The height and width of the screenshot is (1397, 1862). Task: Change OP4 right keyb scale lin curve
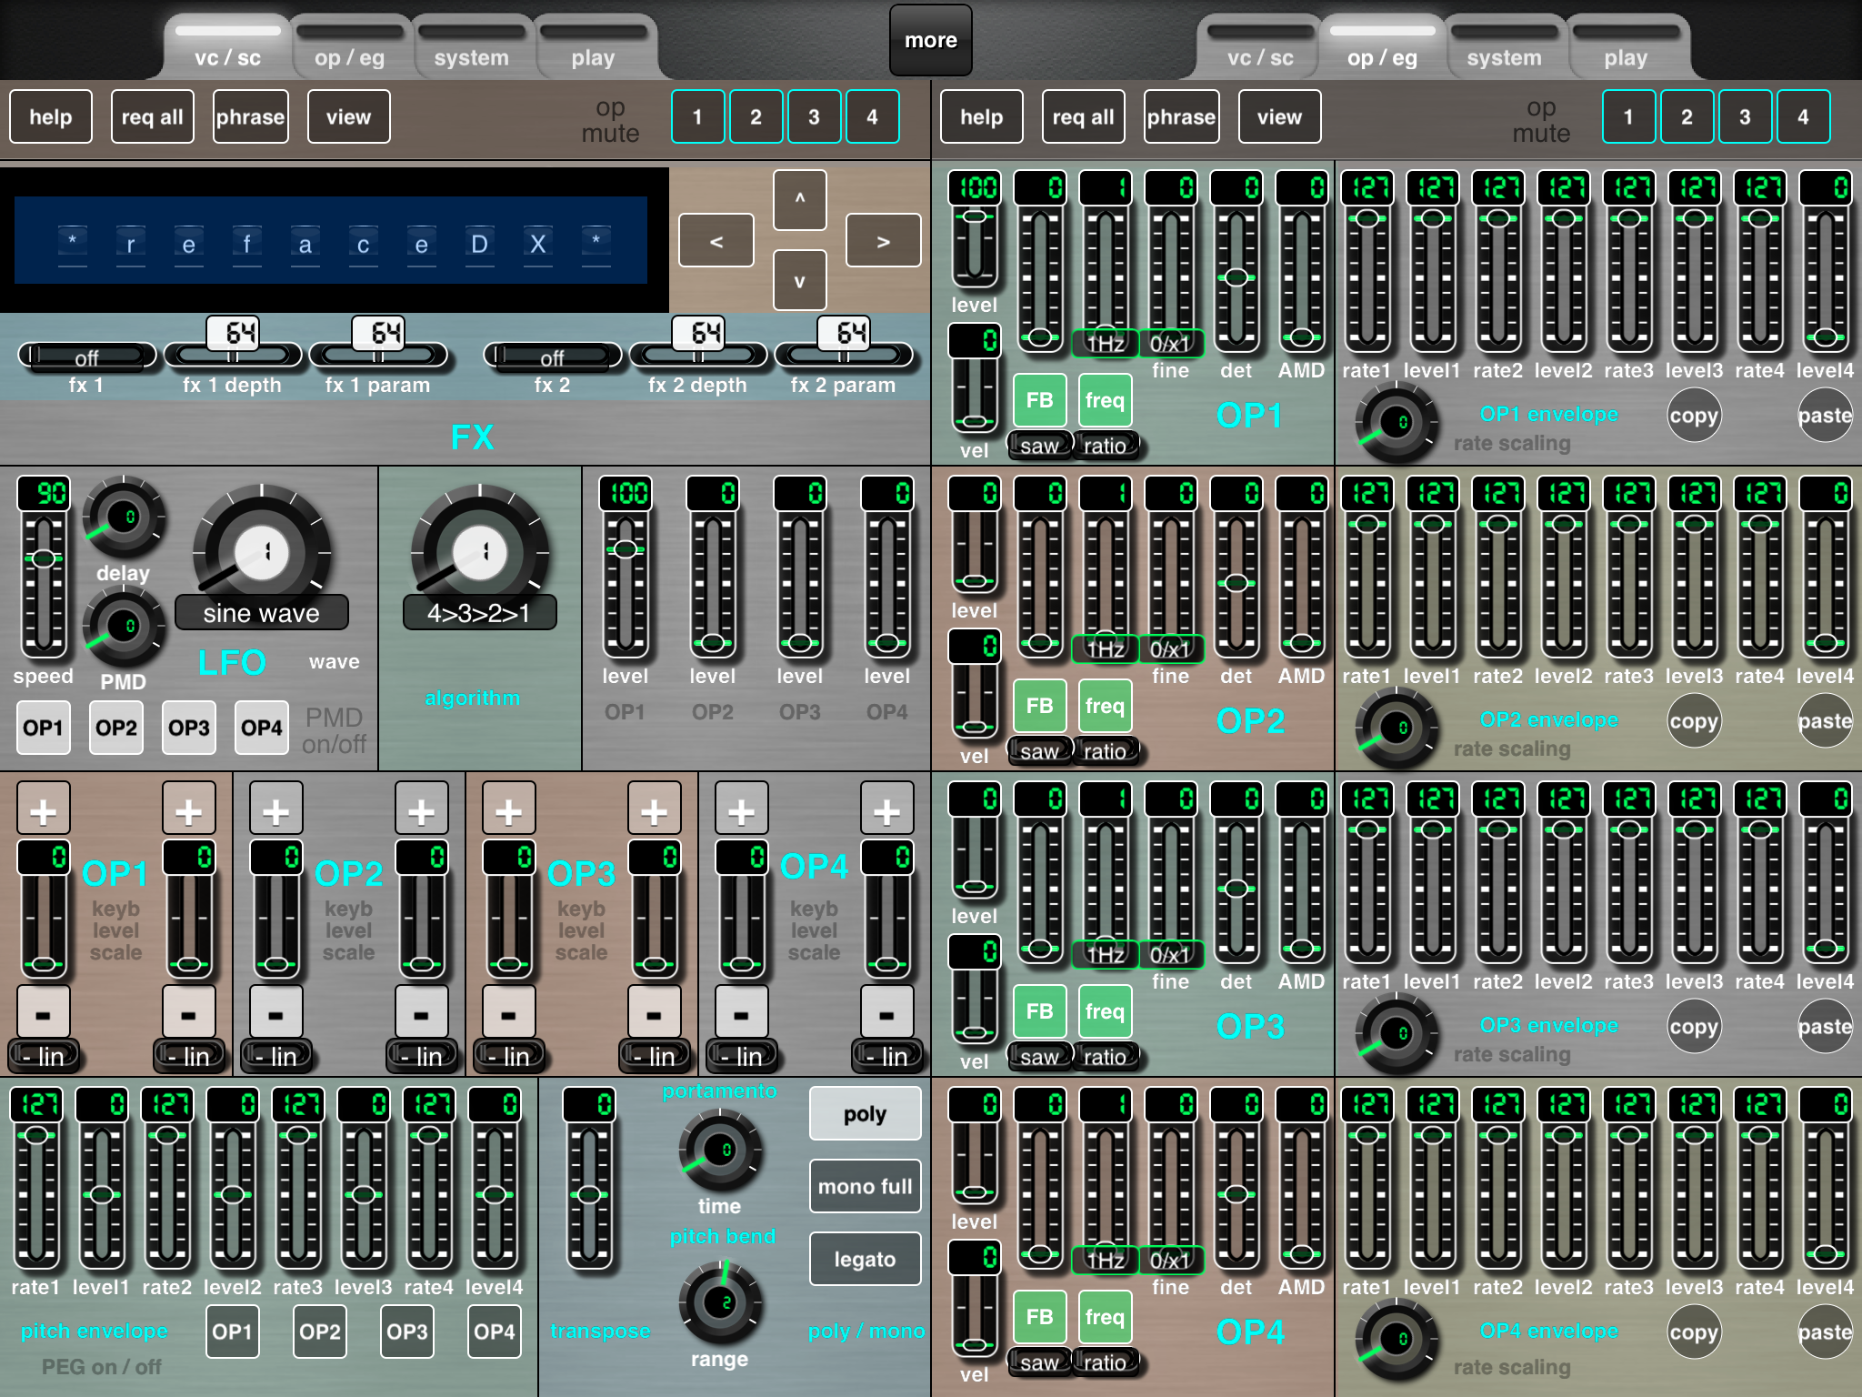887,1057
